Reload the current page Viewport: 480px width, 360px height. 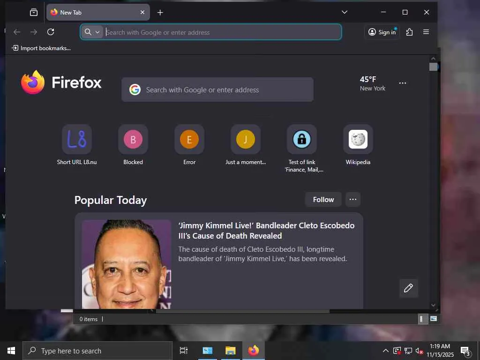[51, 32]
